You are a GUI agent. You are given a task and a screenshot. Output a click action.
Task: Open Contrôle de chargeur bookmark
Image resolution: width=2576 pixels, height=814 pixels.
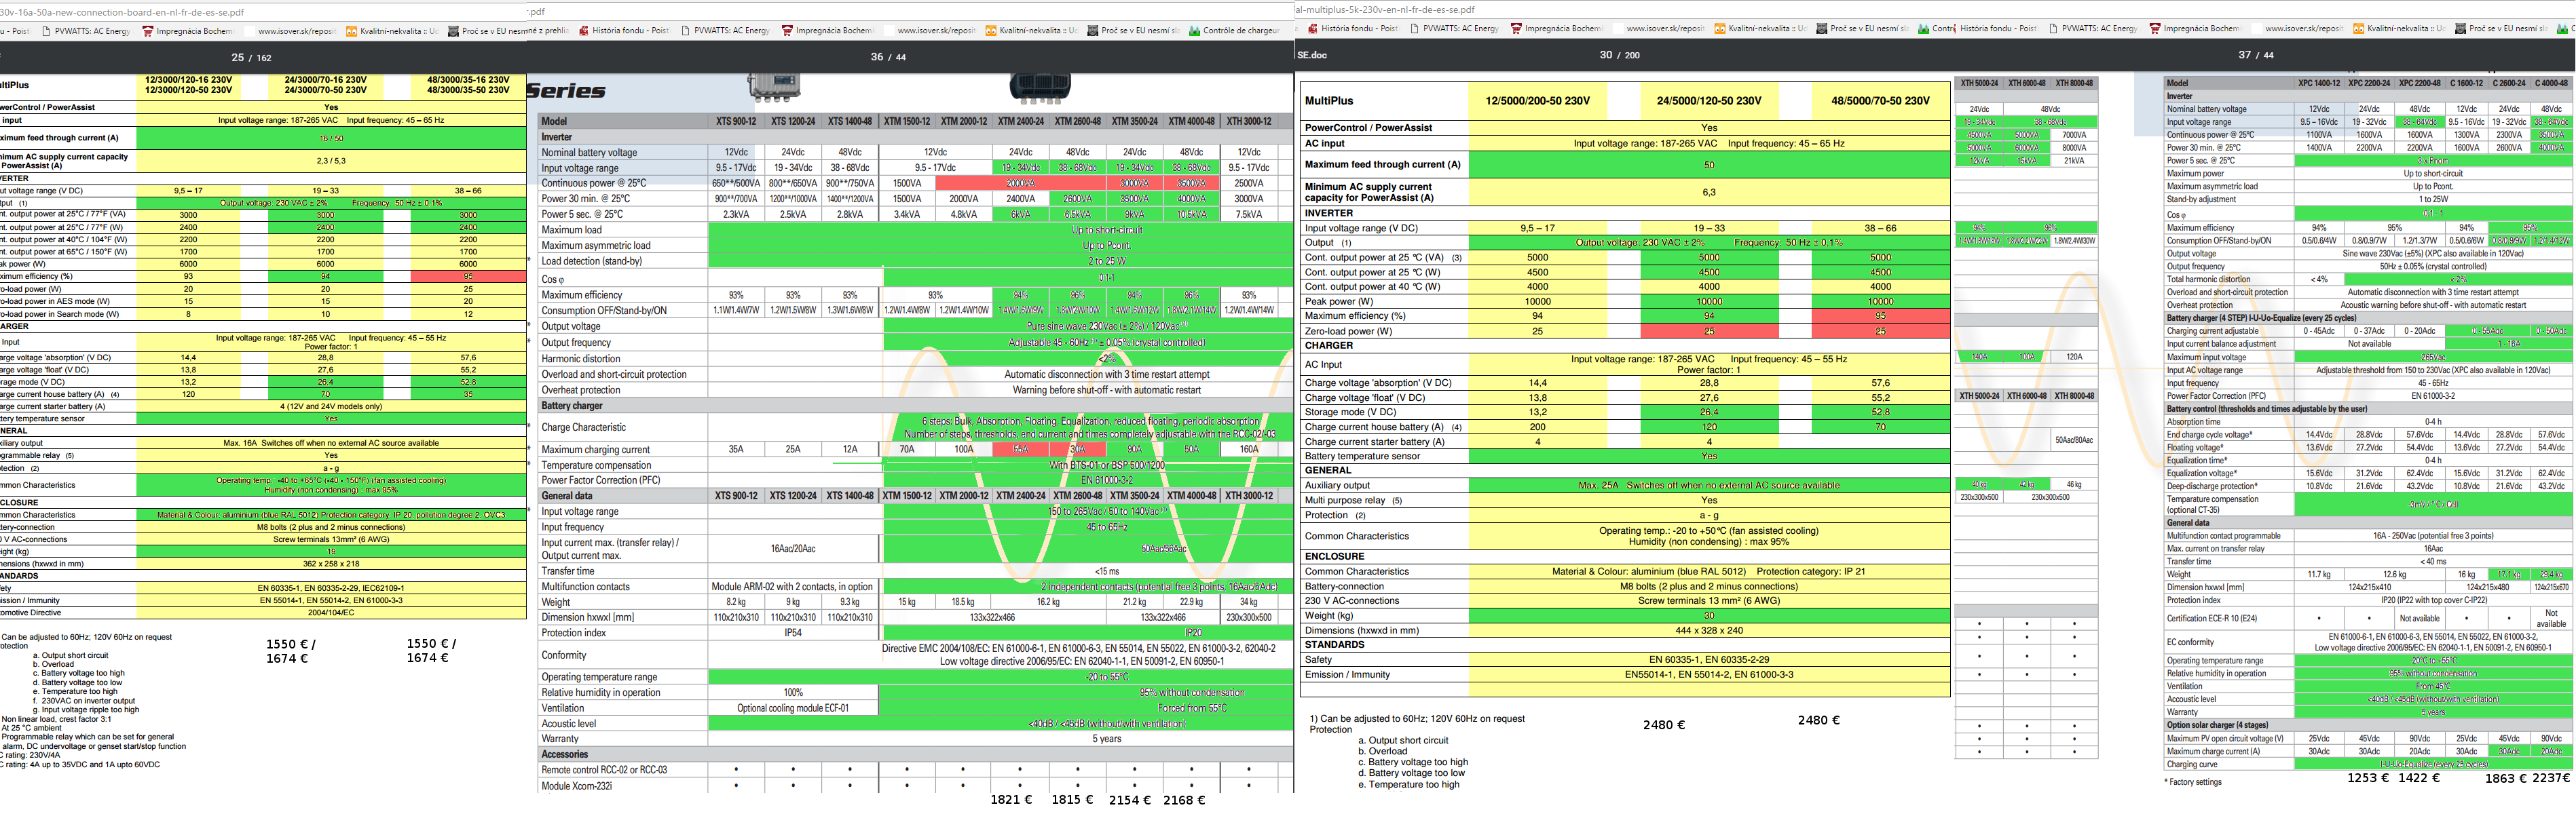[x=1240, y=31]
